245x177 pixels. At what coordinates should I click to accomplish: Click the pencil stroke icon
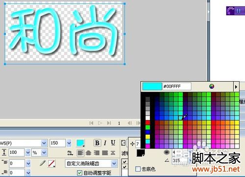[x=43, y=163]
